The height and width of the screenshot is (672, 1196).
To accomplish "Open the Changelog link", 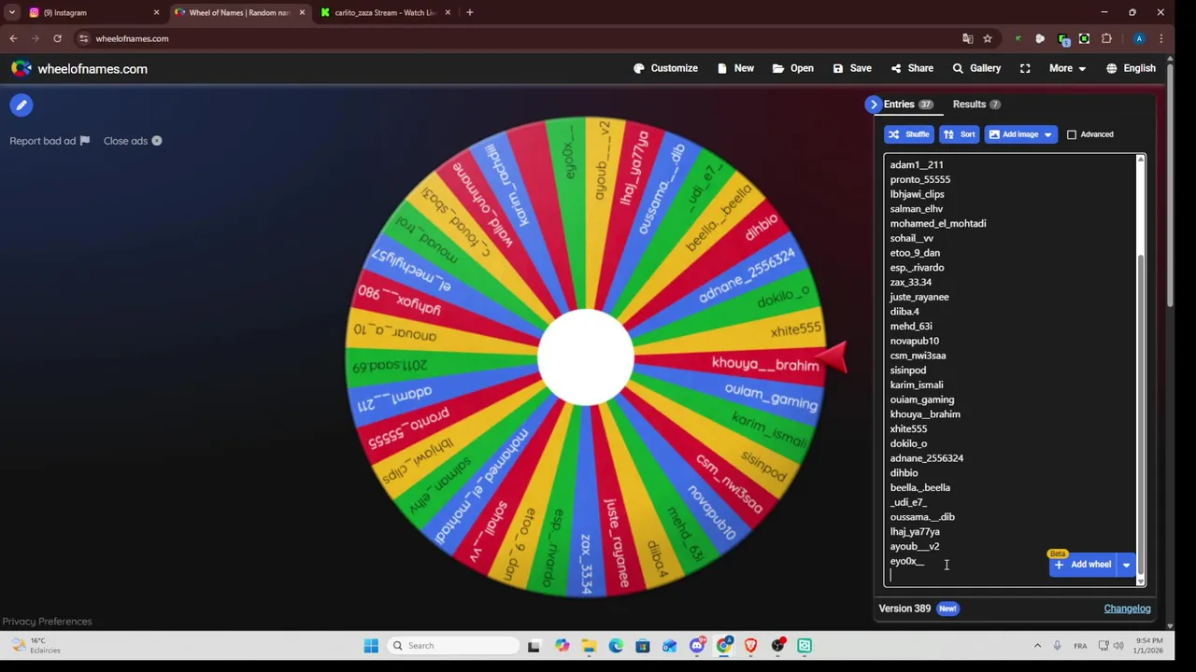I will (1127, 609).
